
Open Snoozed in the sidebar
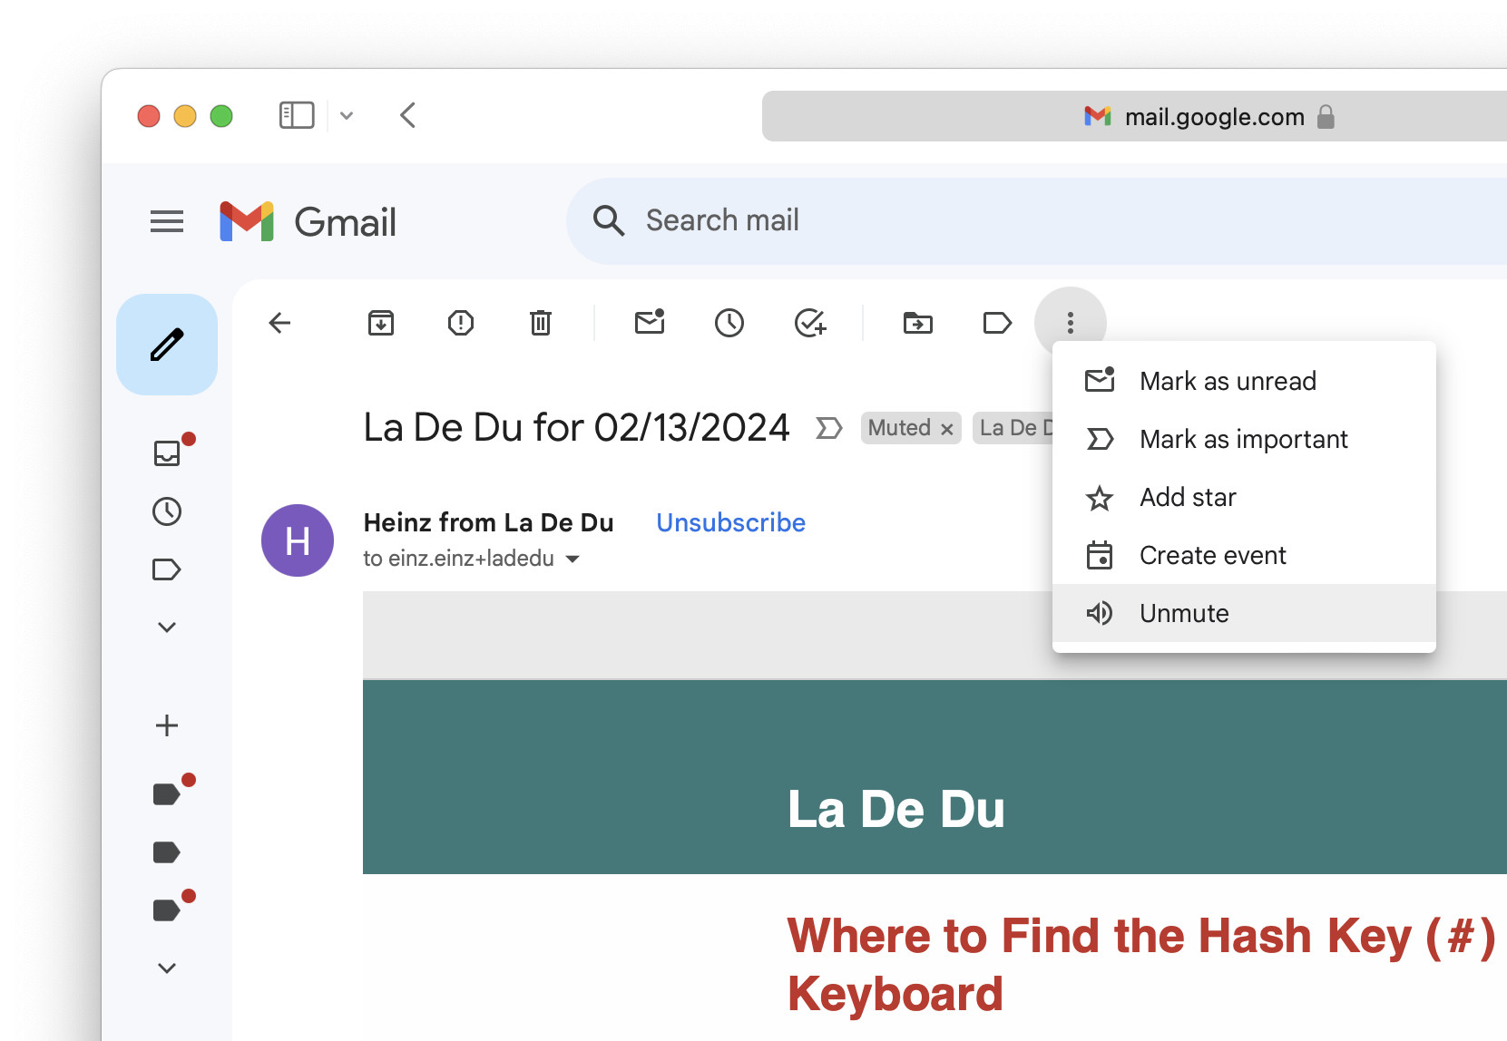coord(167,511)
